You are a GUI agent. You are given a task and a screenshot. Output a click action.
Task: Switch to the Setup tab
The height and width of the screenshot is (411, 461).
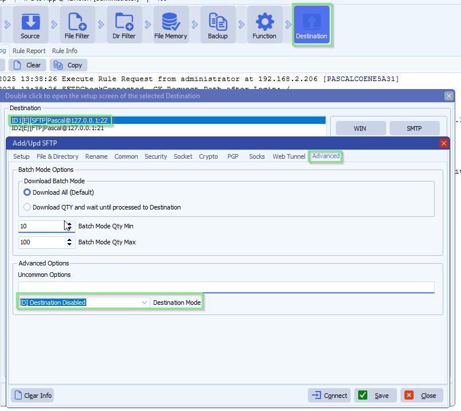click(21, 156)
